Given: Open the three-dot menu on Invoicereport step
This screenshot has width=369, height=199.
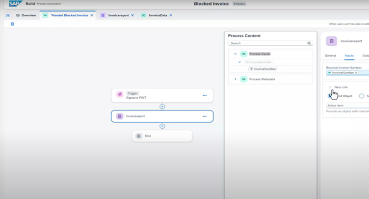Looking at the screenshot, I should click(205, 116).
